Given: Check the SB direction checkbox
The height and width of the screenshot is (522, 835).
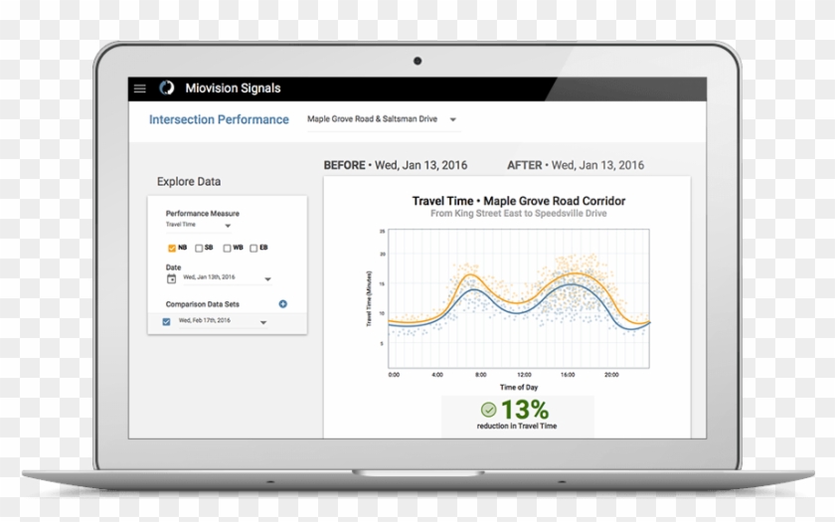Looking at the screenshot, I should coord(199,248).
